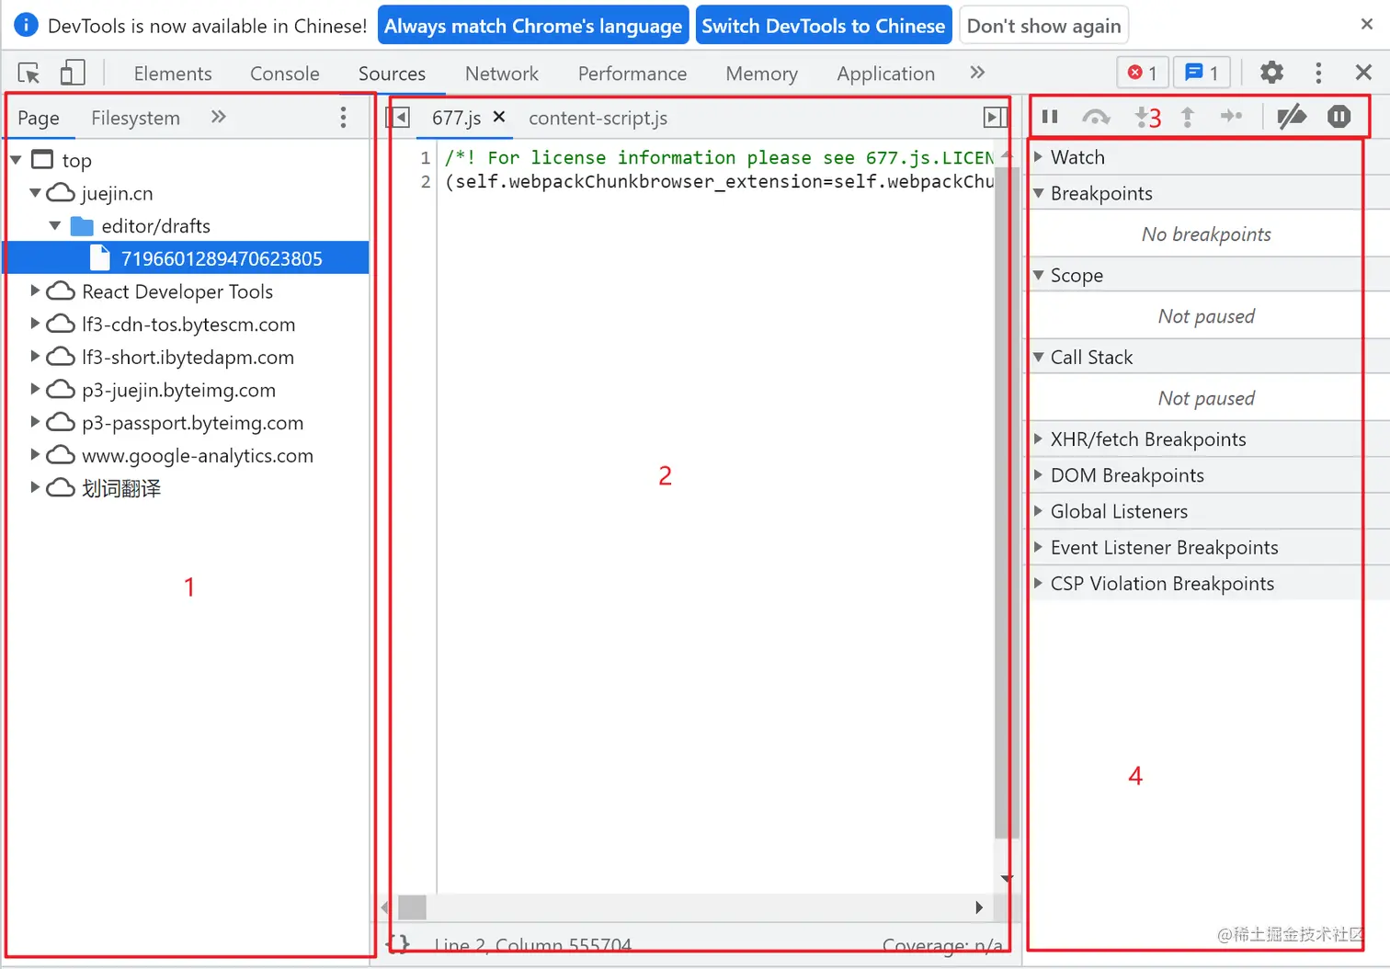1390x969 pixels.
Task: Click Don't show again button
Action: pos(1043,26)
